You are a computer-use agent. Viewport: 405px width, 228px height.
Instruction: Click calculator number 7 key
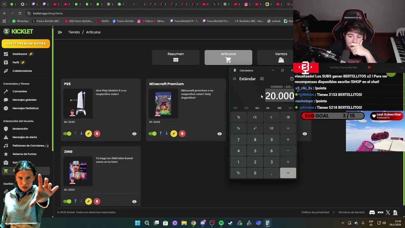pos(239,140)
